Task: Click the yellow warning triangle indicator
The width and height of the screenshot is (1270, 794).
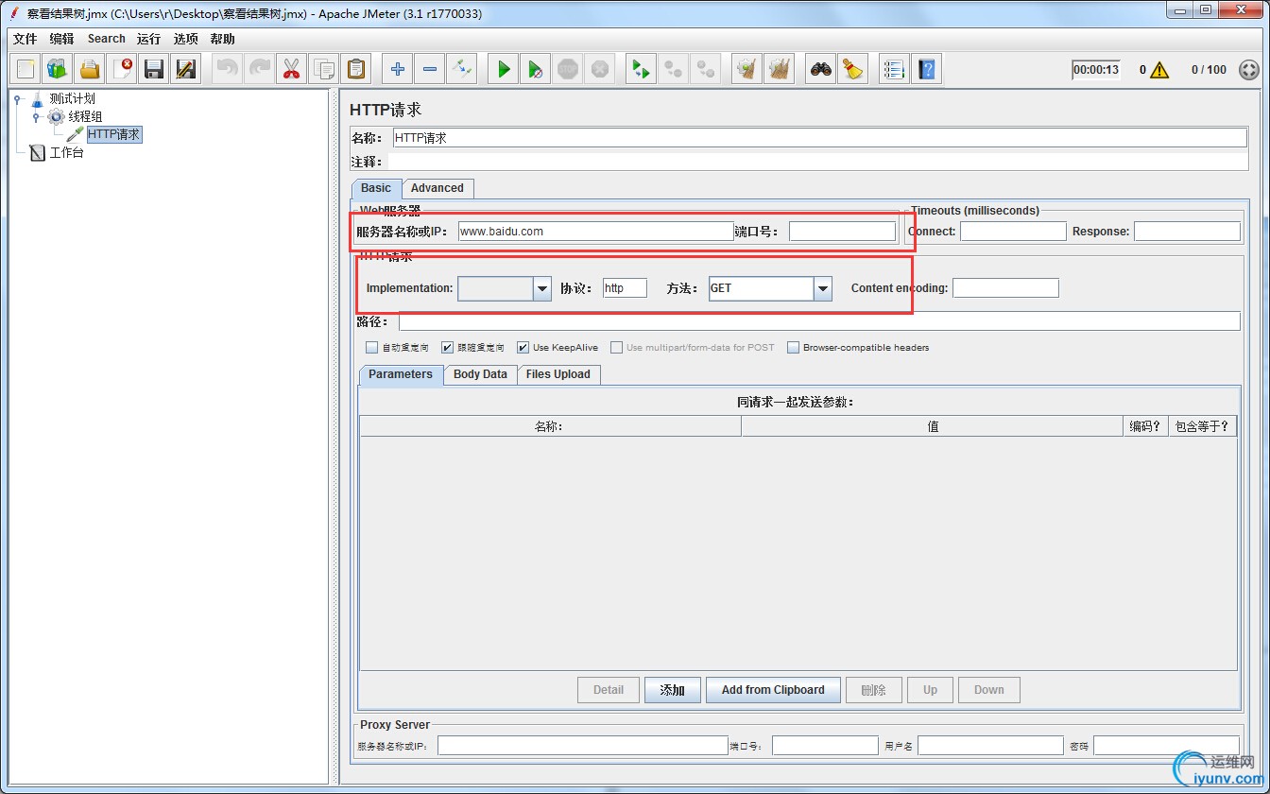Action: point(1159,70)
